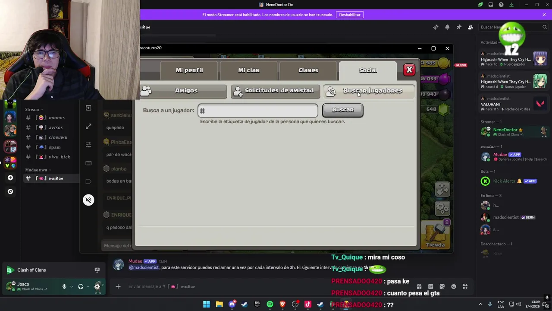The height and width of the screenshot is (311, 552).
Task: Open File Explorer from taskbar
Action: pos(219,305)
